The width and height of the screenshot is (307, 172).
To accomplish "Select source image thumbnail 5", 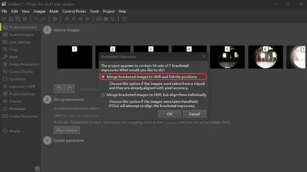I will click(227, 57).
